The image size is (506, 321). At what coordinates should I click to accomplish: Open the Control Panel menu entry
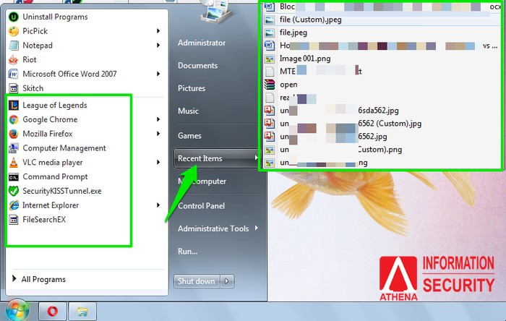201,205
